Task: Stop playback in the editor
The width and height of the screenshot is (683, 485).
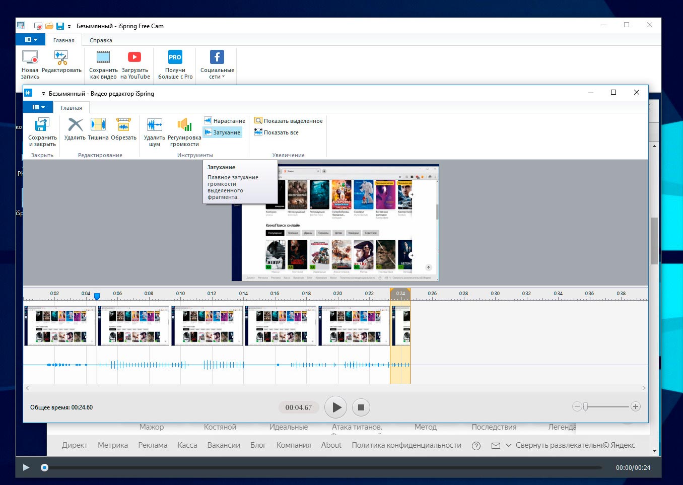Action: (361, 407)
